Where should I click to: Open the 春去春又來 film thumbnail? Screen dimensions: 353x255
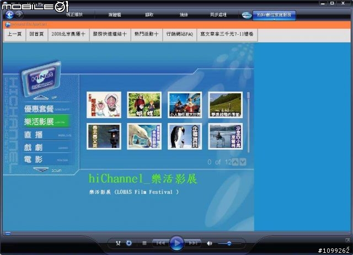click(x=104, y=136)
